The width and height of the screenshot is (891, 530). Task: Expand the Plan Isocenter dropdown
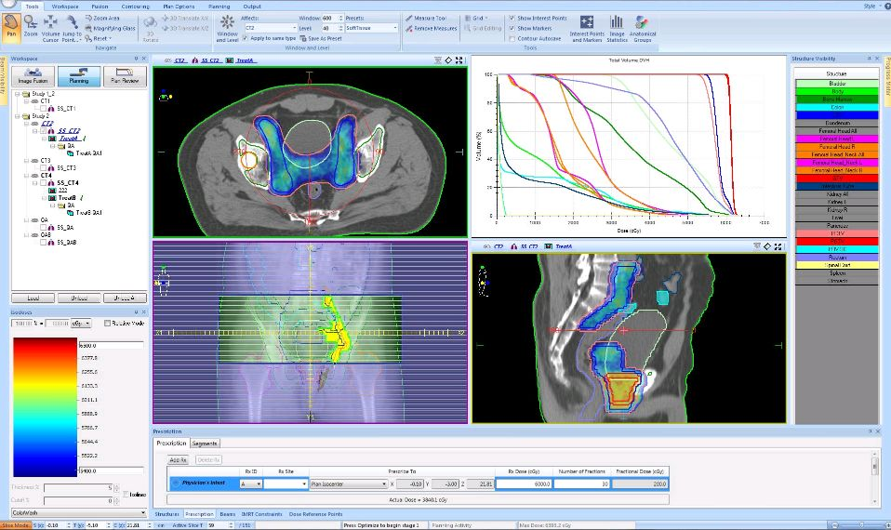point(383,484)
